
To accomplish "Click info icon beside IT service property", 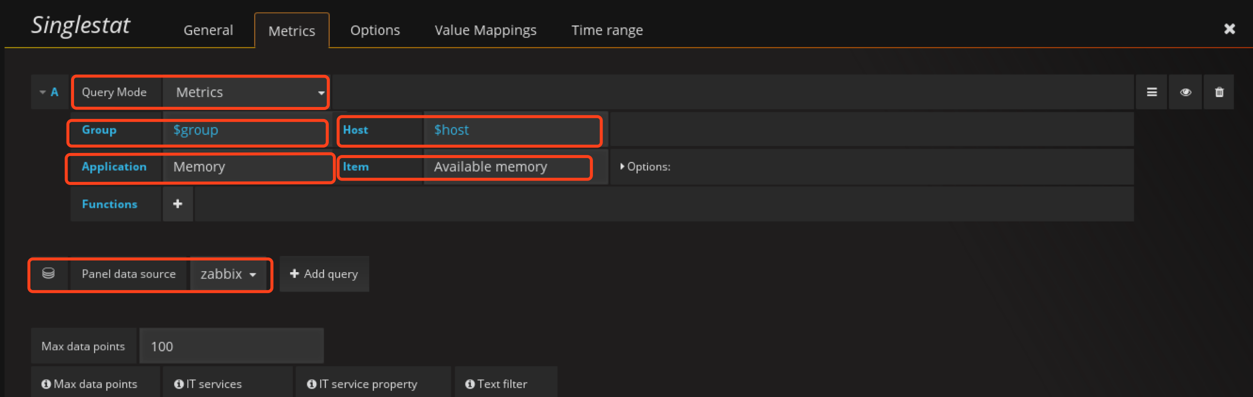I will [x=311, y=384].
